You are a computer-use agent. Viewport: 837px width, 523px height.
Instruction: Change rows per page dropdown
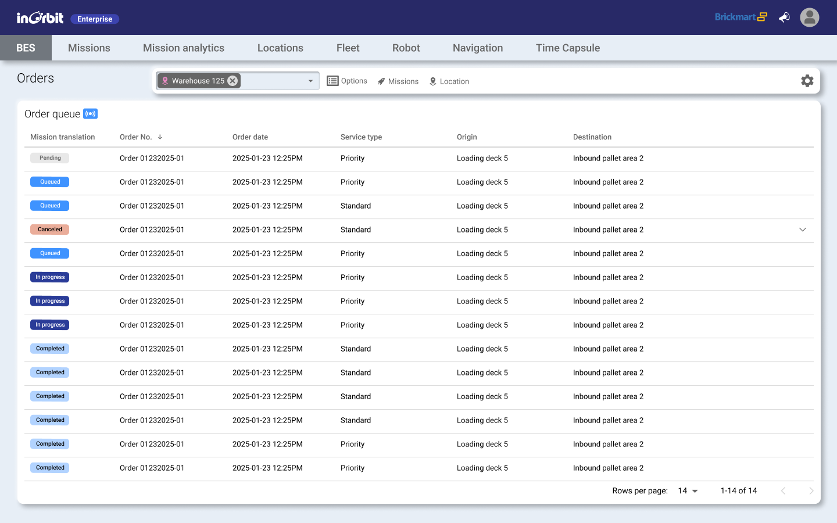tap(688, 491)
